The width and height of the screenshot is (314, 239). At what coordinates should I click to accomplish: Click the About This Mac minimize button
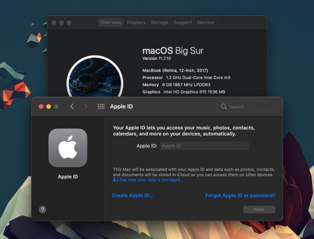coord(61,23)
